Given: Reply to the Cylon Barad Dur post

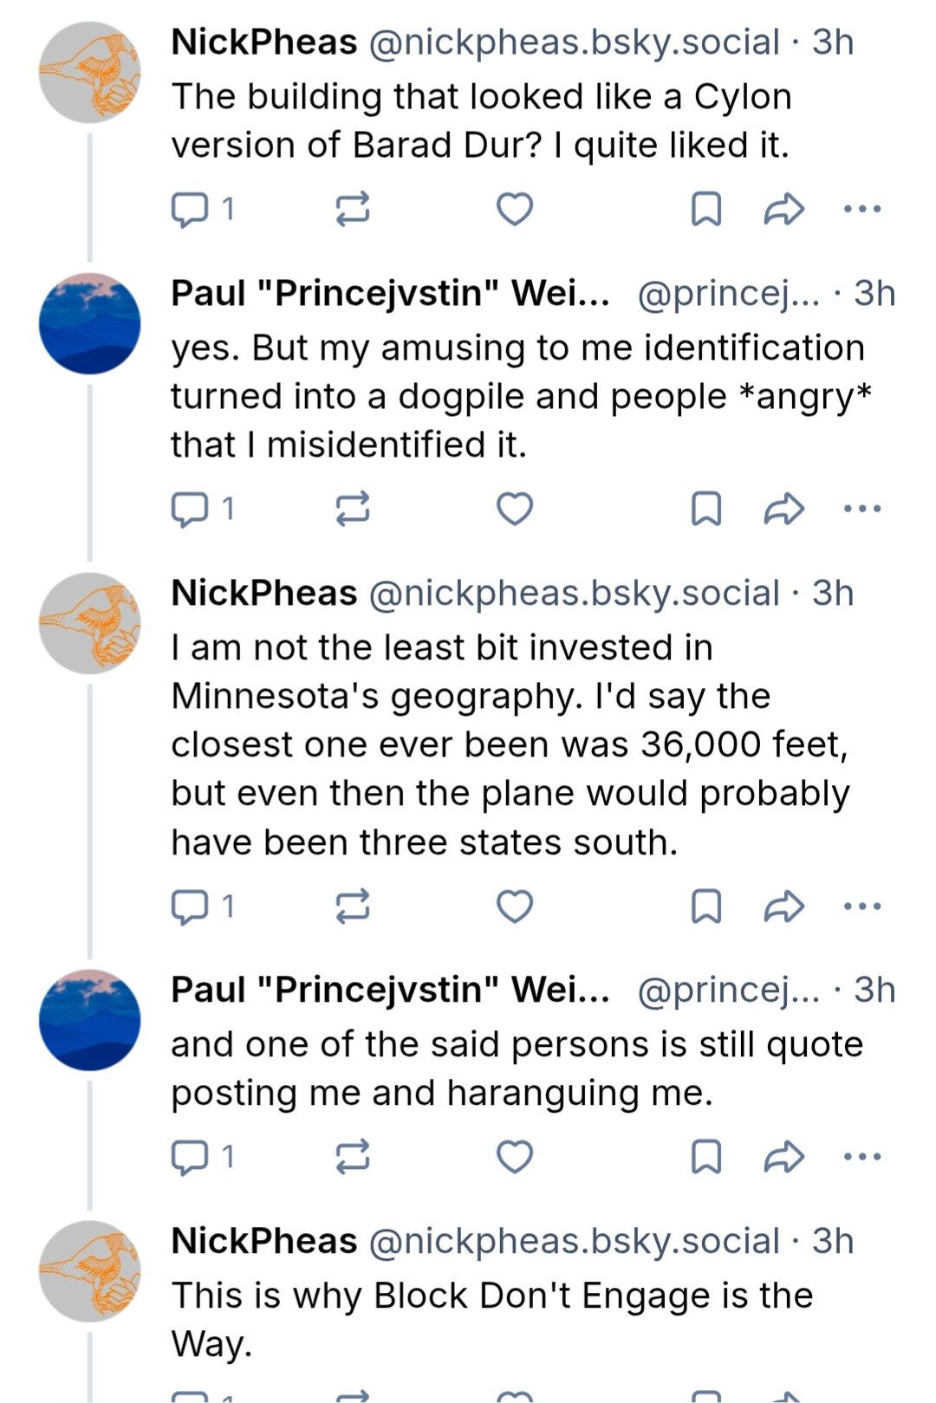Looking at the screenshot, I should pyautogui.click(x=190, y=209).
